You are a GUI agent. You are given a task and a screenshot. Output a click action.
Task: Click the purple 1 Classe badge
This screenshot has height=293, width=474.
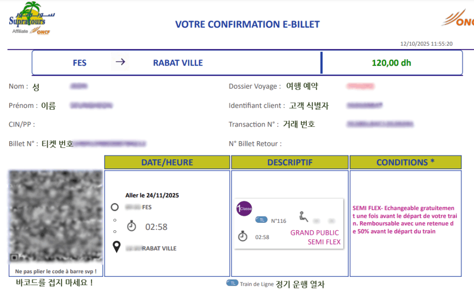[x=244, y=209]
